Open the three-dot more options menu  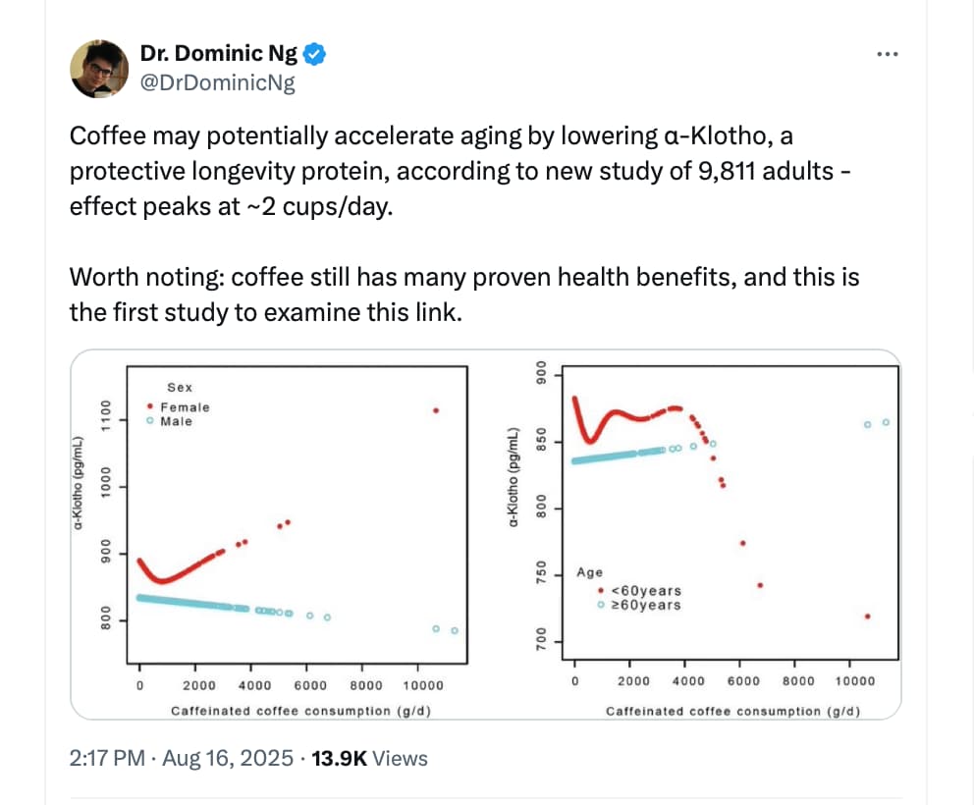888,55
